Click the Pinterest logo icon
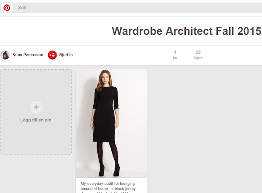The height and width of the screenshot is (193, 262). (7, 8)
